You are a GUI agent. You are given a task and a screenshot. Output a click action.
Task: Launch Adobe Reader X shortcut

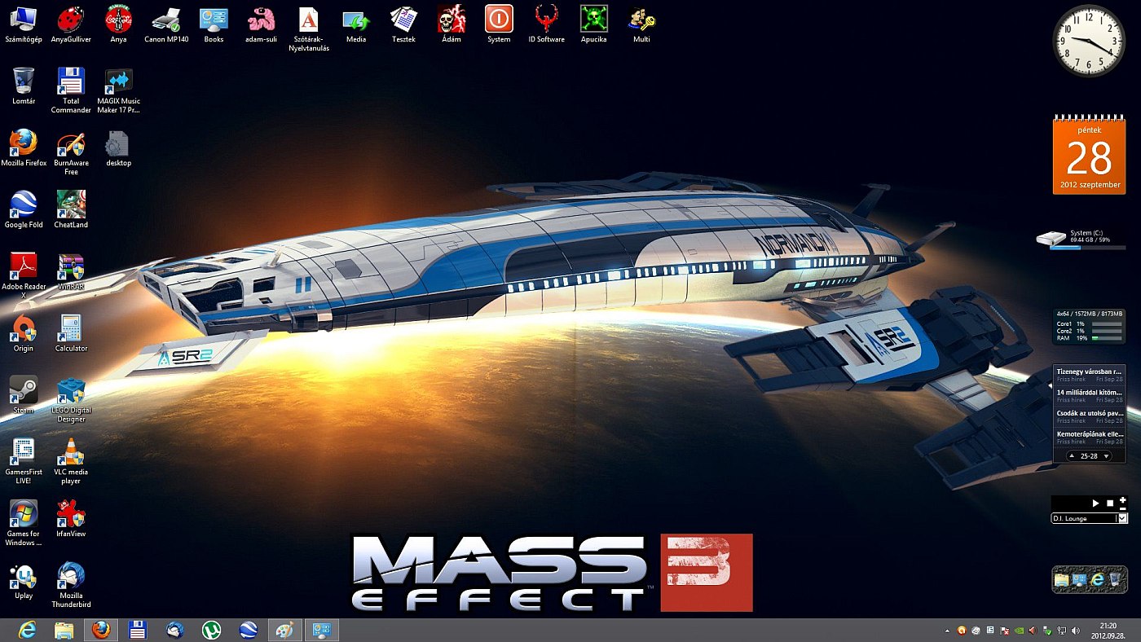click(x=24, y=276)
